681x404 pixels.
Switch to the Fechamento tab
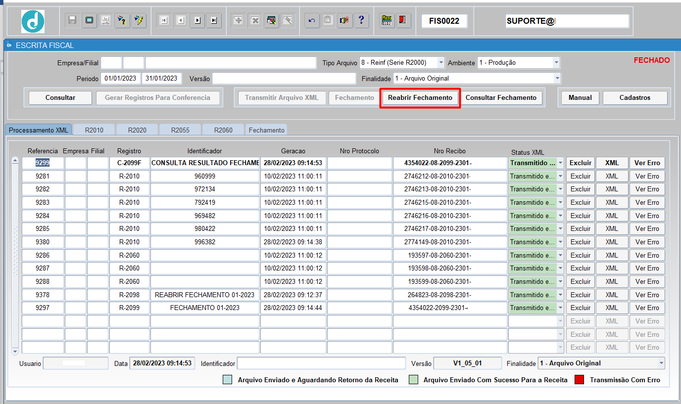pos(267,130)
